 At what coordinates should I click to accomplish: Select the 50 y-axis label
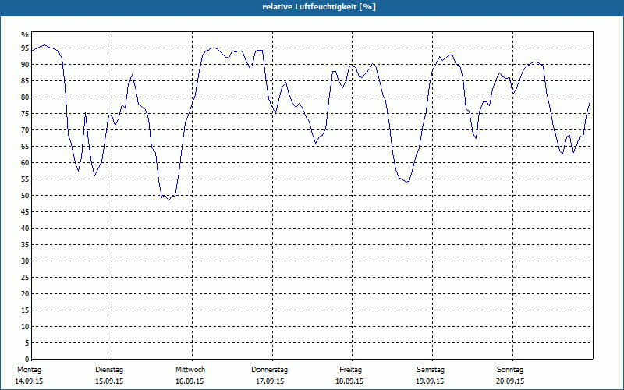[x=25, y=196]
